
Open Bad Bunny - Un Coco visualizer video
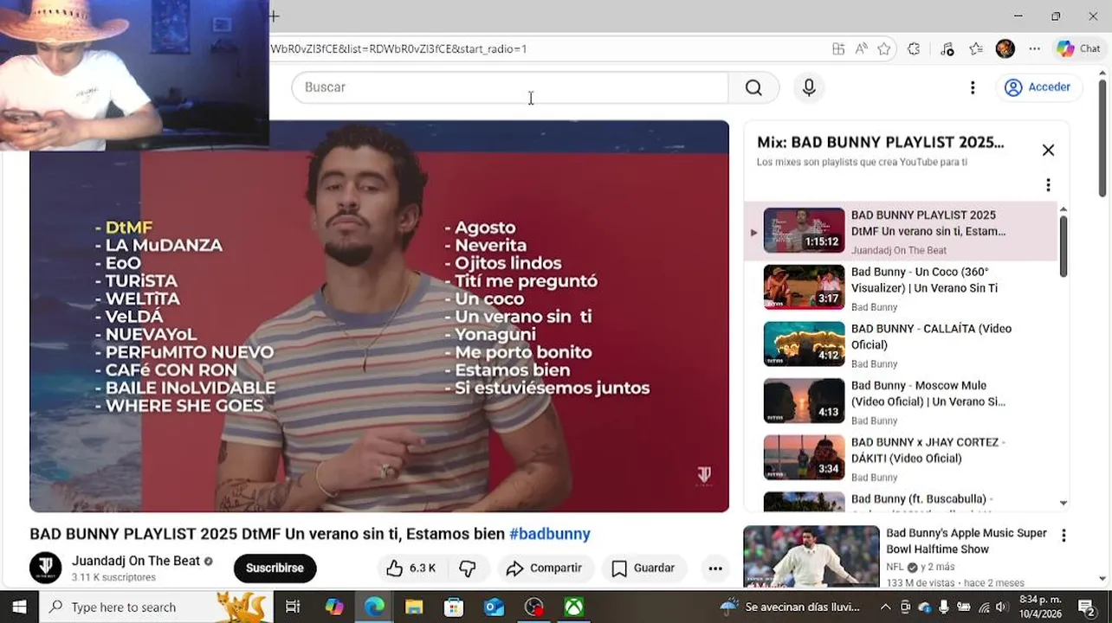[901, 287]
